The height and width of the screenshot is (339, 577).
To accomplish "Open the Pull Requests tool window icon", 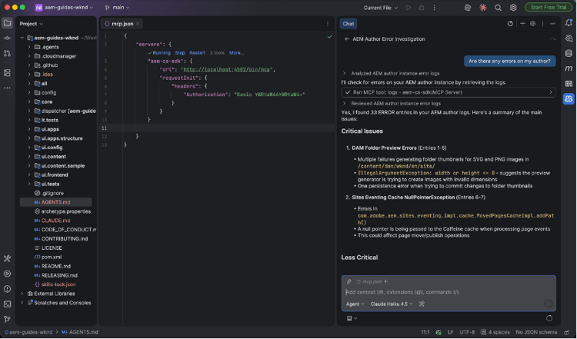I will coord(7,53).
